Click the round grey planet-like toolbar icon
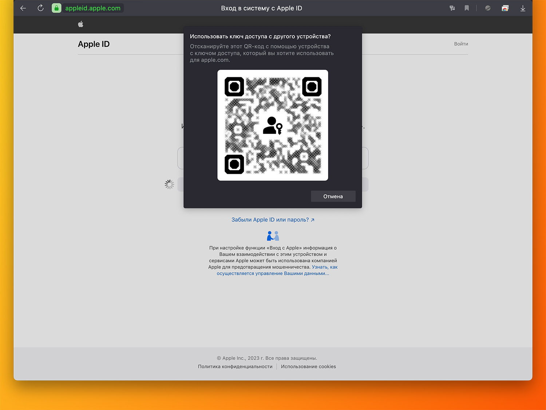 (488, 8)
